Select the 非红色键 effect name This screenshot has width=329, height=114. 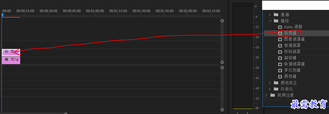(x=292, y=70)
